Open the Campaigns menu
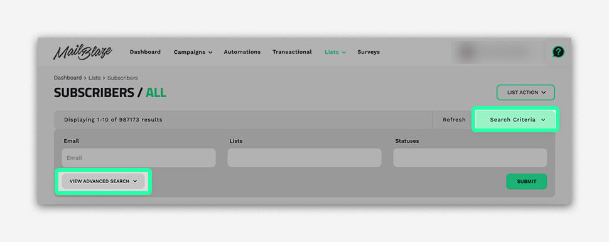This screenshot has width=609, height=242. coord(193,52)
